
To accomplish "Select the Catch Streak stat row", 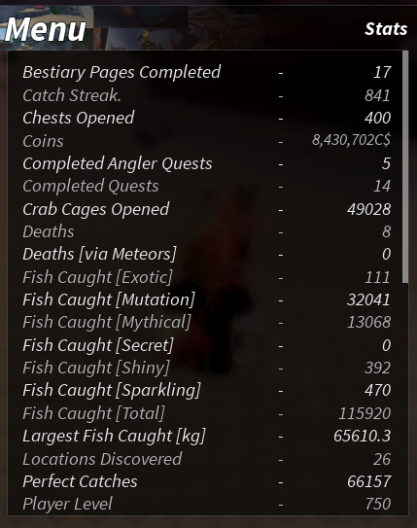I will click(207, 95).
